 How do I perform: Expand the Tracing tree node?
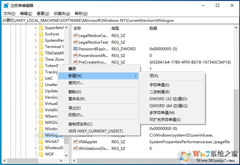coord(36,72)
